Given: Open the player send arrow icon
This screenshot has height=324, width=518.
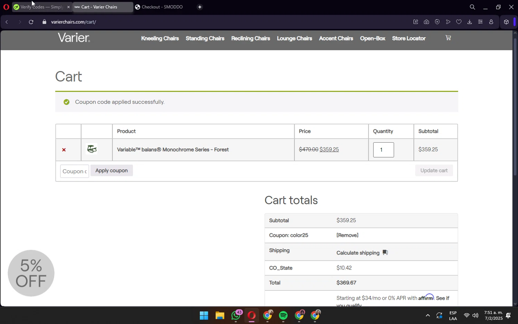Looking at the screenshot, I should [448, 22].
